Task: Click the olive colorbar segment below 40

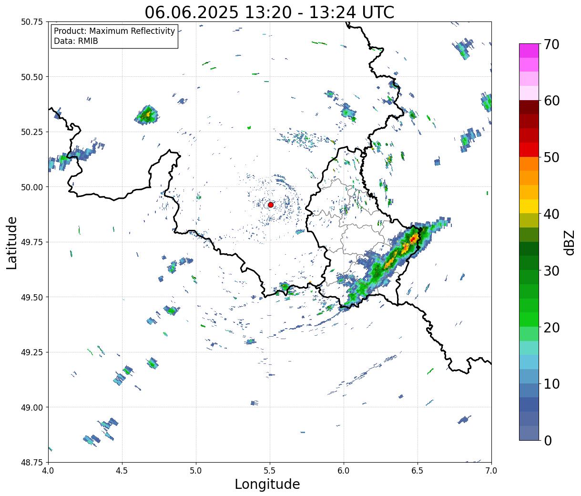Action: (x=529, y=220)
